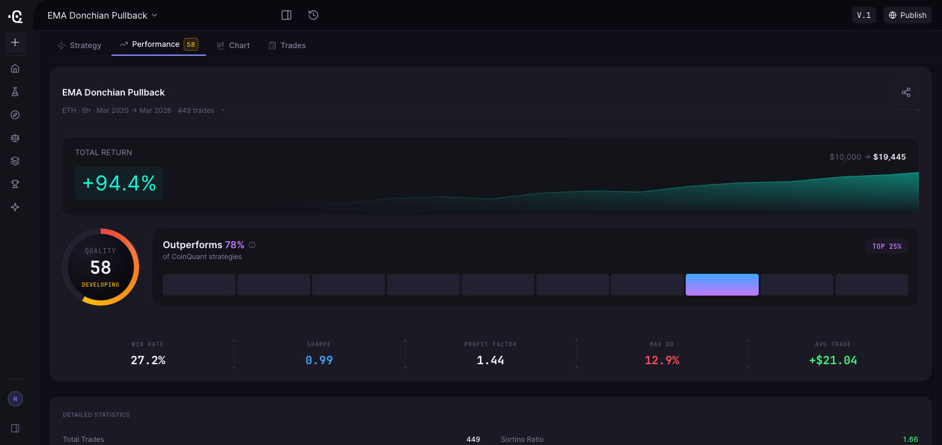Click the Quality 58 Developing gauge

[101, 267]
